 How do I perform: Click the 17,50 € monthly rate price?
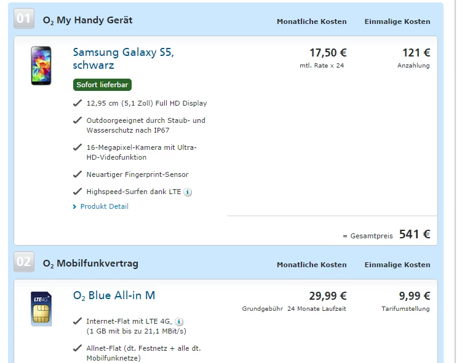point(328,53)
